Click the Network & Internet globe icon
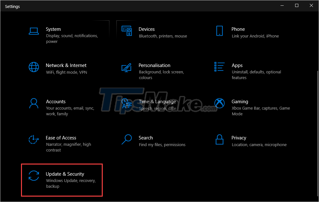 pyautogui.click(x=34, y=67)
